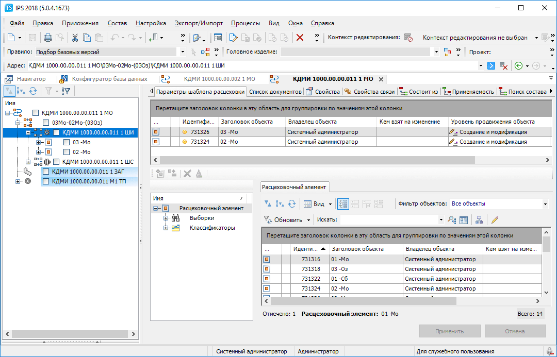
Task: Click the green back navigation arrow
Action: 518,66
